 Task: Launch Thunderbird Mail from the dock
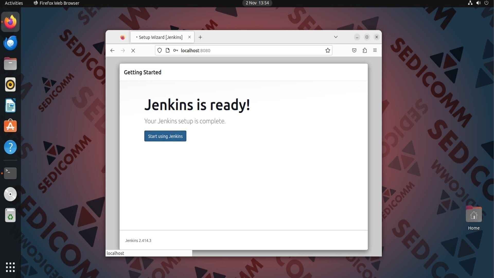point(10,43)
